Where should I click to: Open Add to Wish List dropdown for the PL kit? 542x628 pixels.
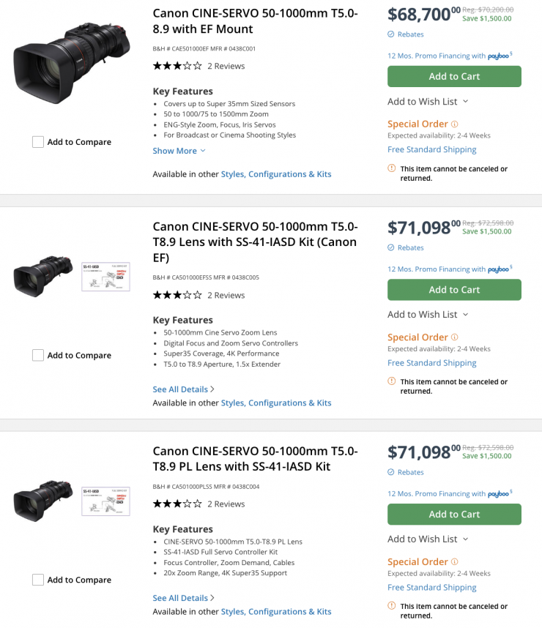point(428,539)
